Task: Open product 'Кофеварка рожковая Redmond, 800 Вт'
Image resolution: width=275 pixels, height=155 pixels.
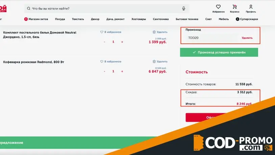Action: [33, 62]
